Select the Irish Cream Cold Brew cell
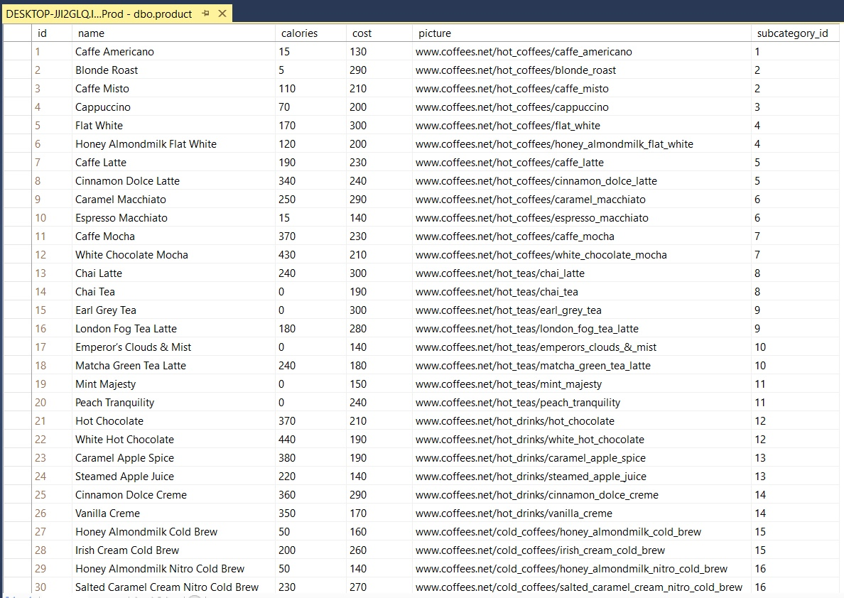Screen dimensions: 844x598 click(x=173, y=550)
